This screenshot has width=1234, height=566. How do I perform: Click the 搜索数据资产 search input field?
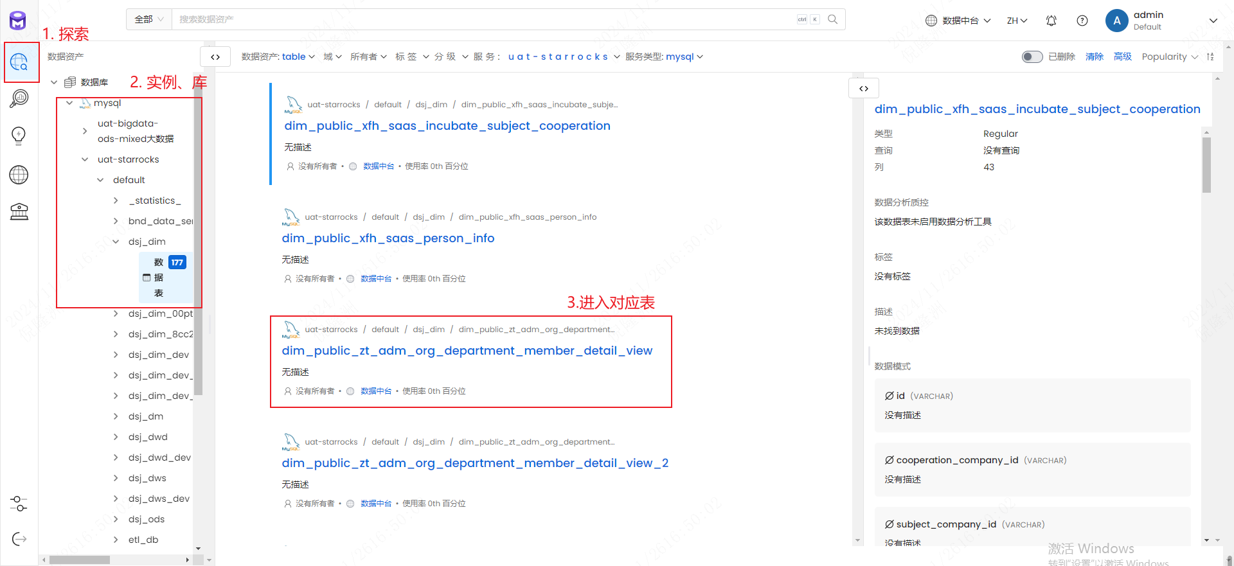tap(482, 19)
